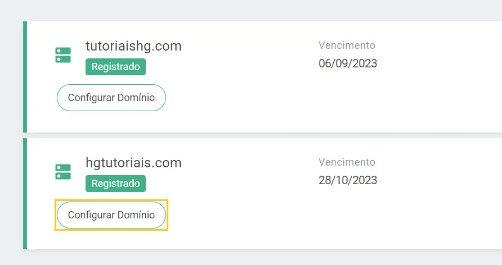Click the Vencimento label of hgtutoriais.com
The width and height of the screenshot is (502, 265).
click(x=347, y=162)
